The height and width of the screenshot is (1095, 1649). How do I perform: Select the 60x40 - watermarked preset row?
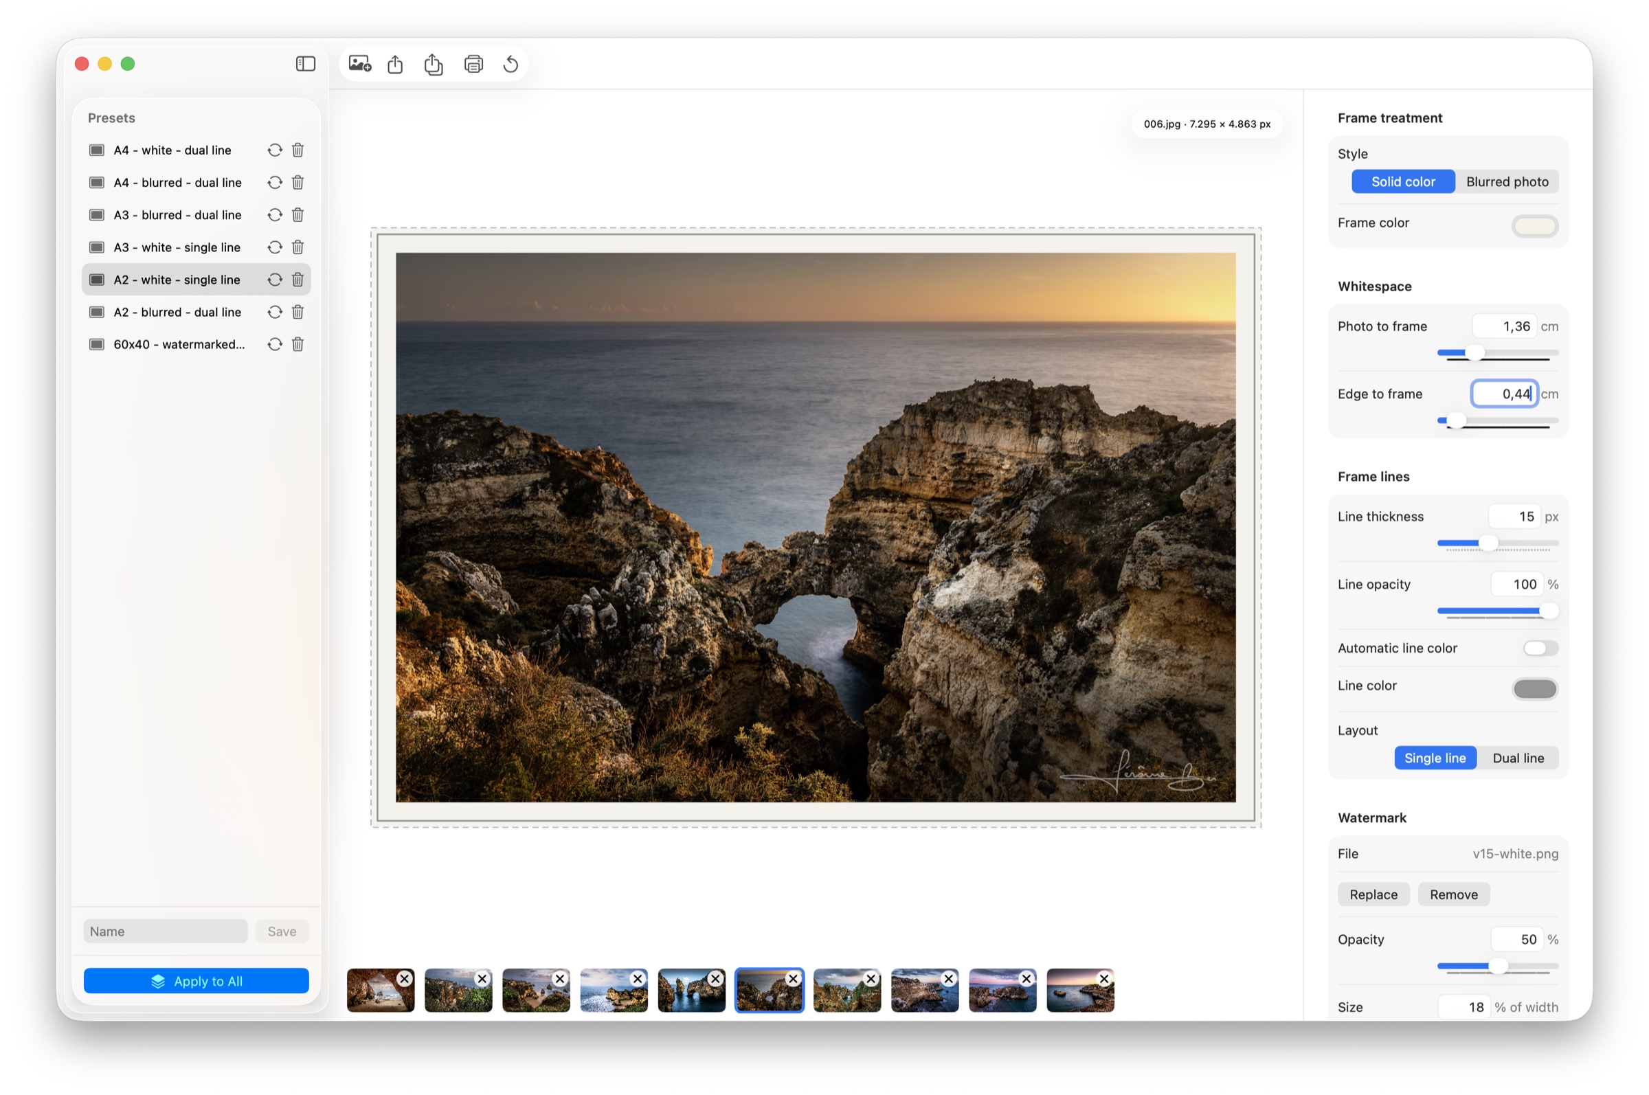pyautogui.click(x=197, y=344)
